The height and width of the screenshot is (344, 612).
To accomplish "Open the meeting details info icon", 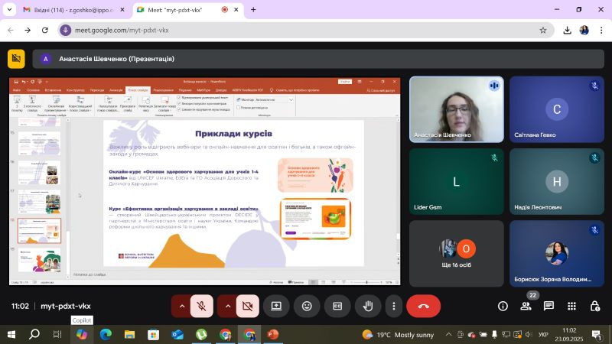I will click(x=503, y=306).
